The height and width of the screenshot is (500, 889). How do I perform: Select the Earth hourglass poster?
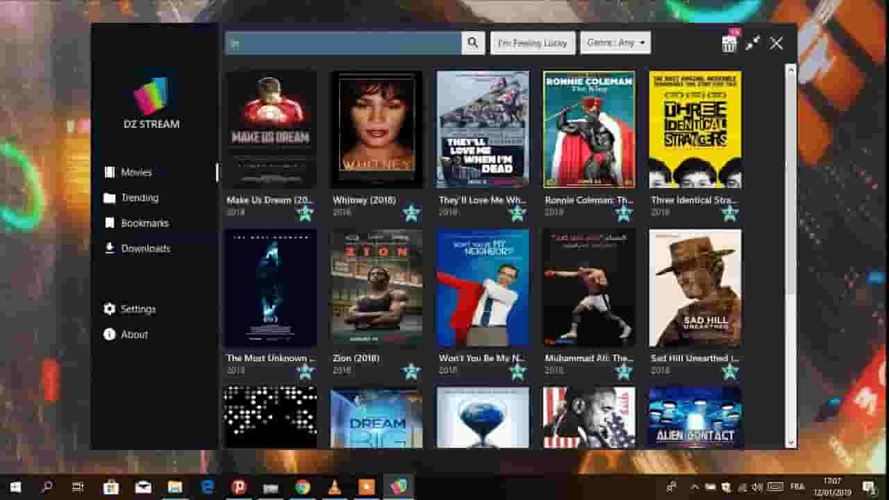point(483,418)
